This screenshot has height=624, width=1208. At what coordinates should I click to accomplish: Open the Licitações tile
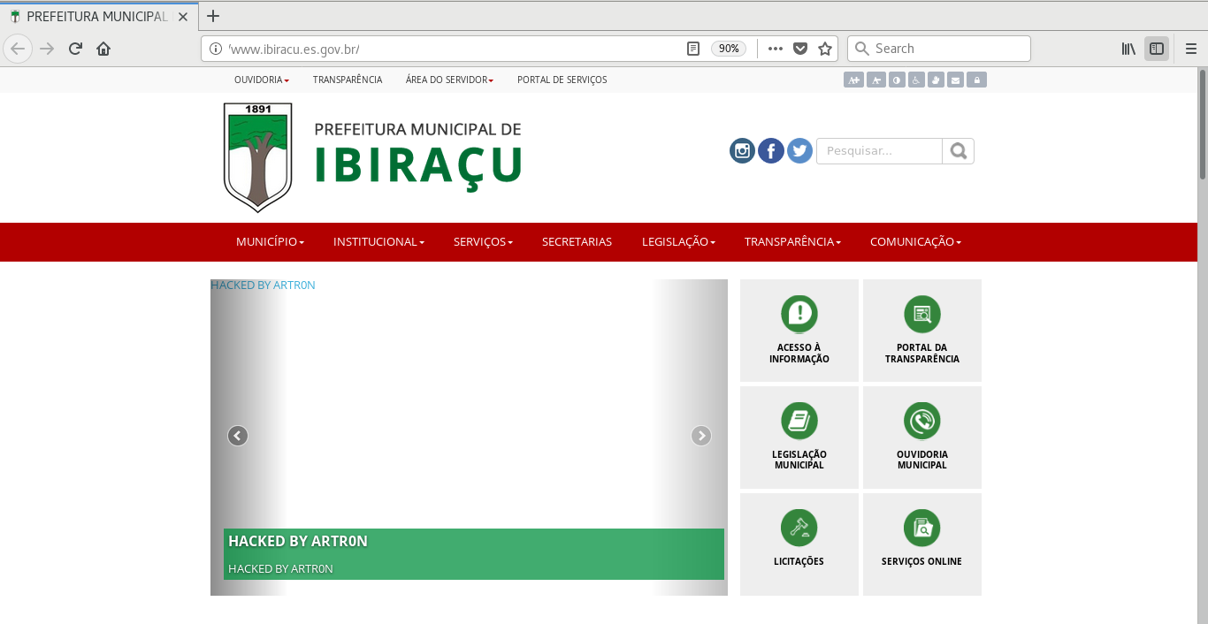tap(799, 544)
